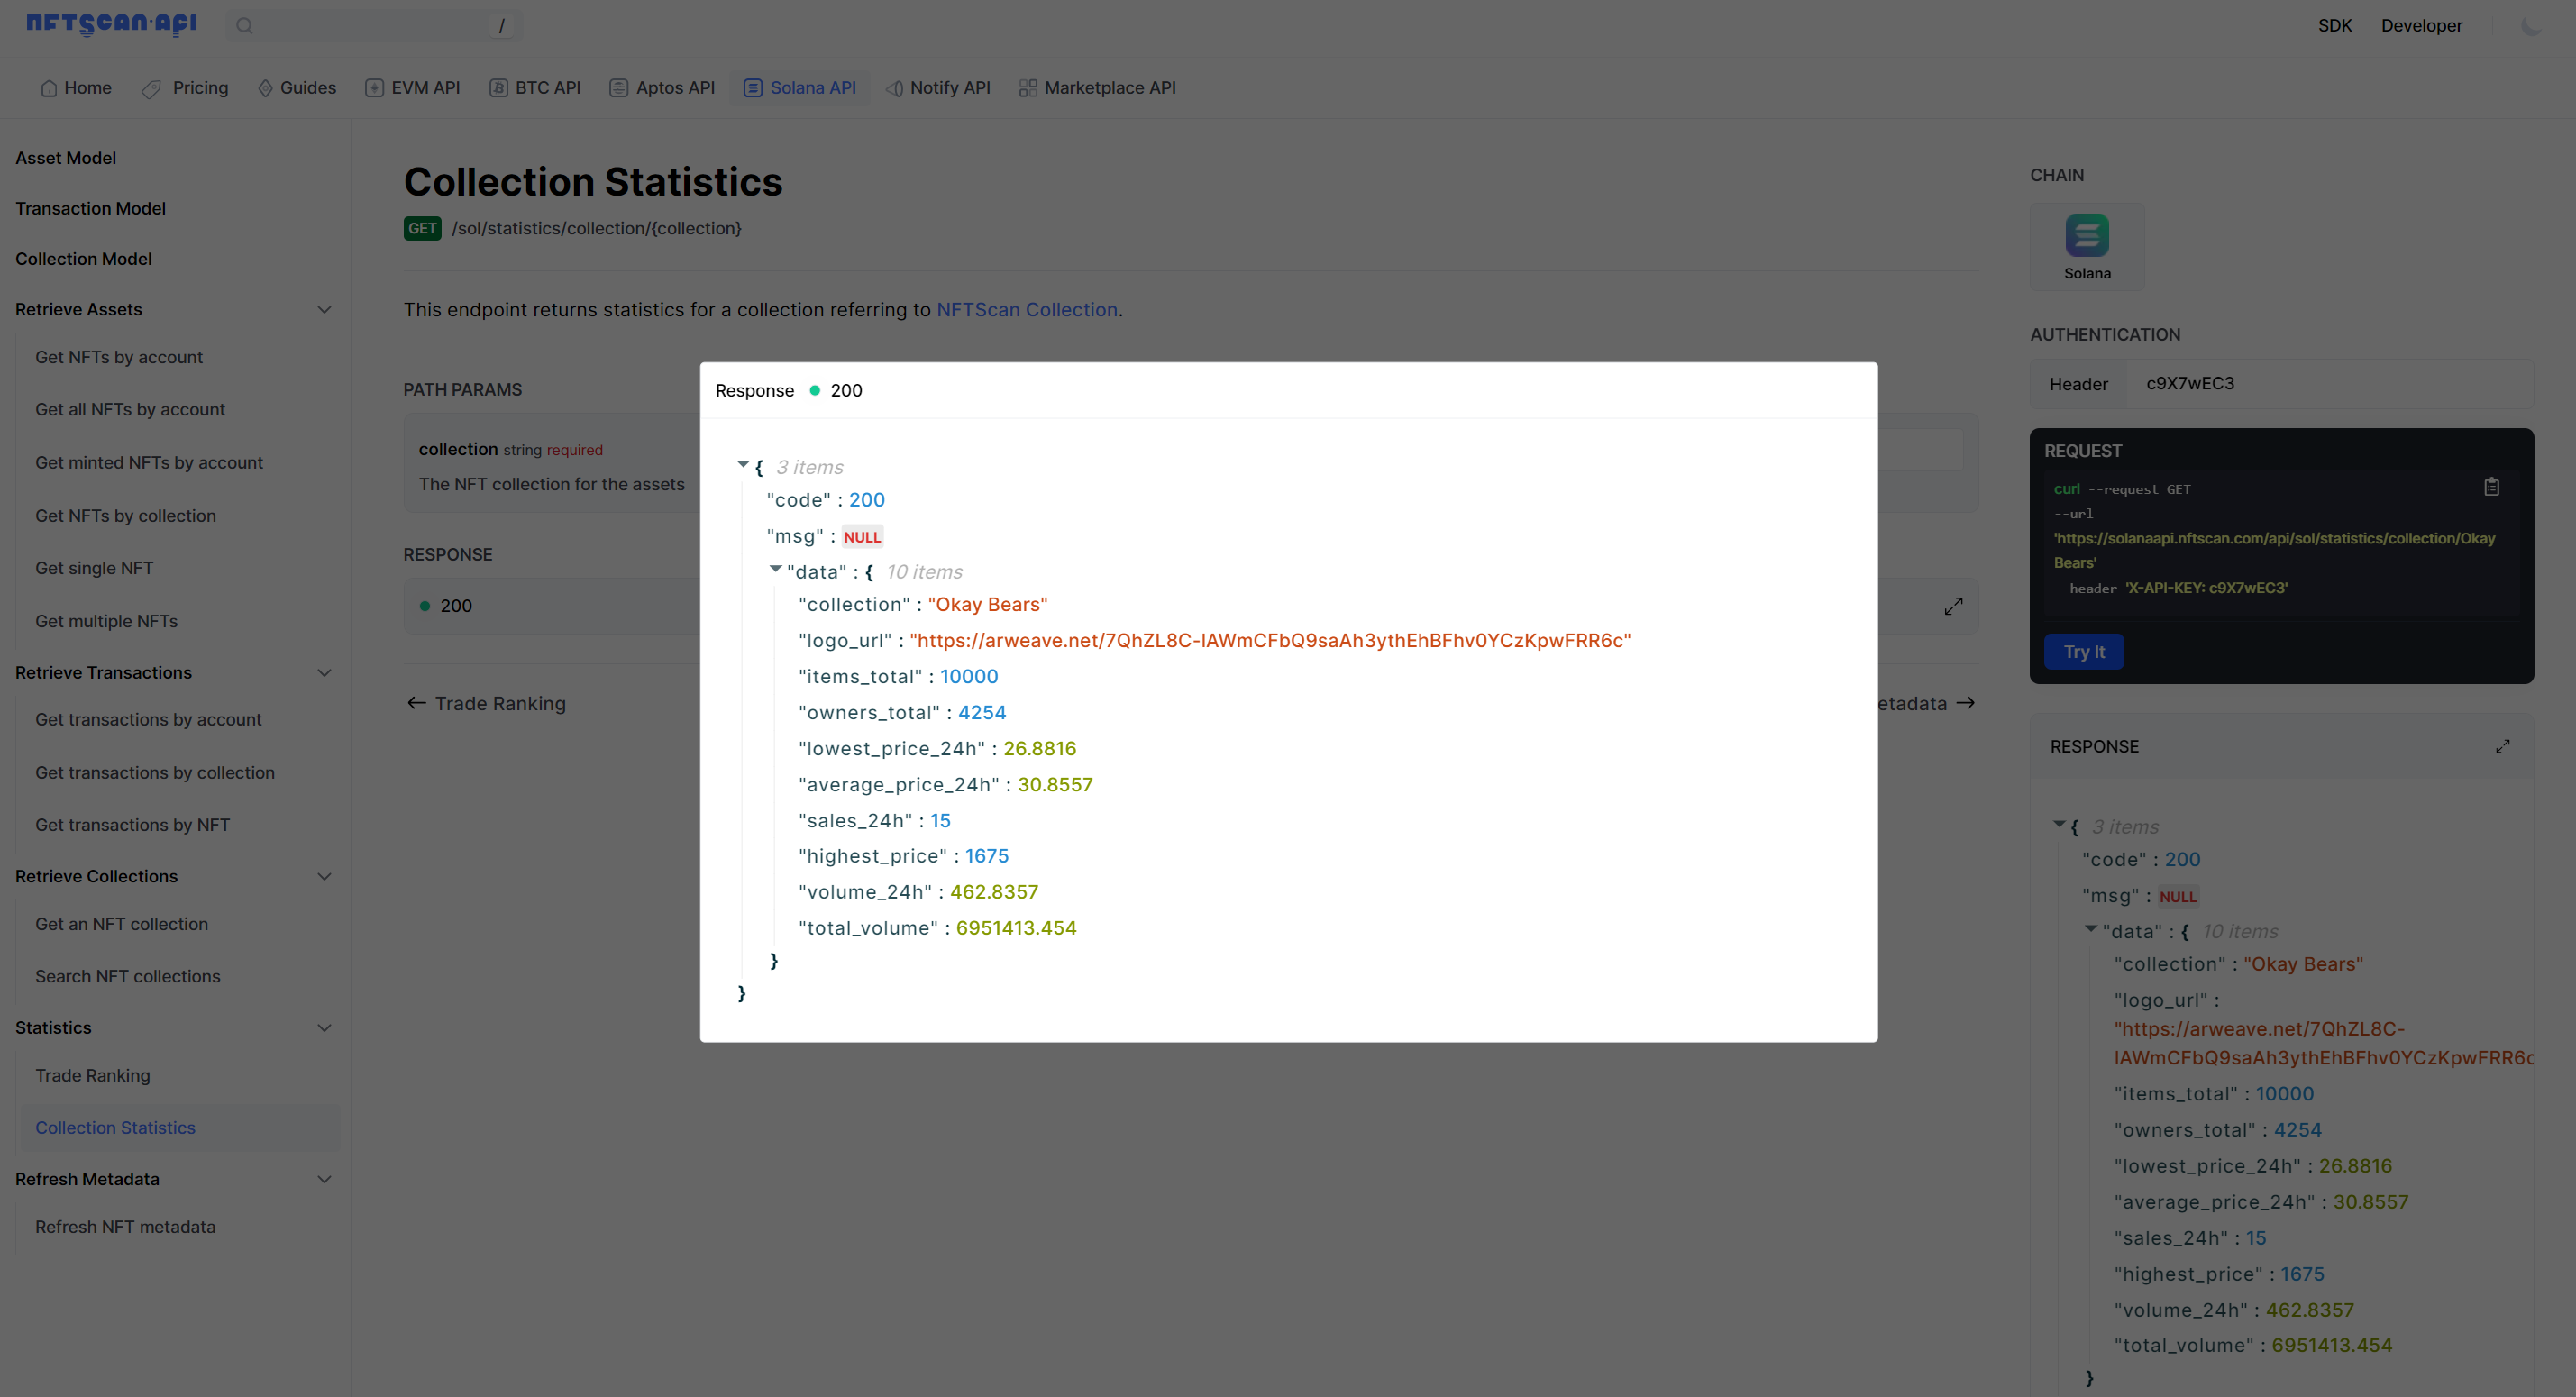The width and height of the screenshot is (2576, 1397).
Task: Expand the side Response panel fullscreen
Action: 2502,747
